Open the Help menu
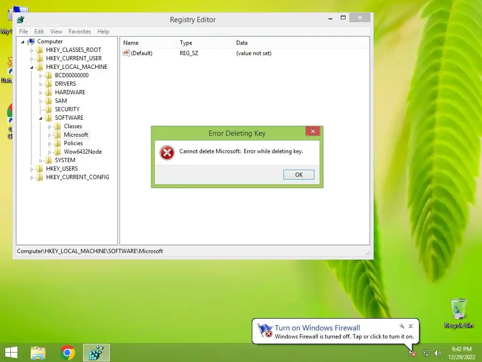This screenshot has height=362, width=482. [103, 32]
